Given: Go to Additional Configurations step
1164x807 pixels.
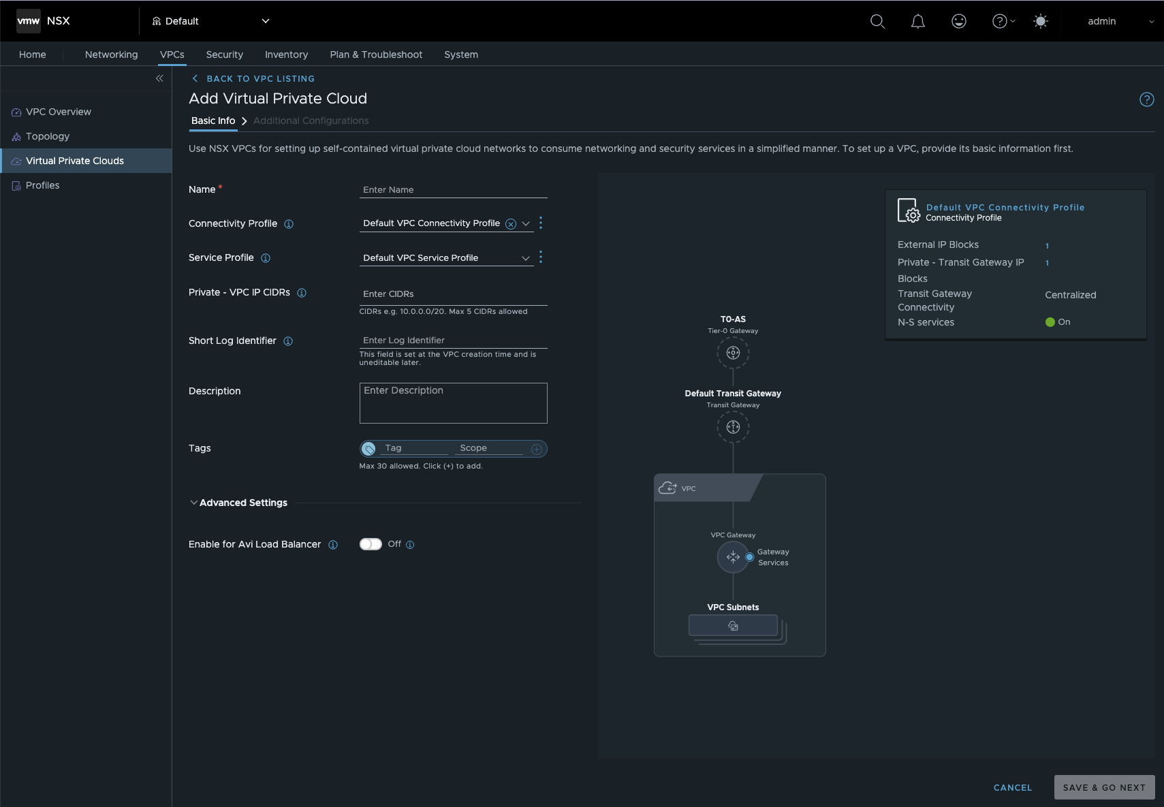Looking at the screenshot, I should [x=311, y=121].
